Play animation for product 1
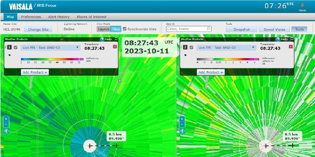 10,55
